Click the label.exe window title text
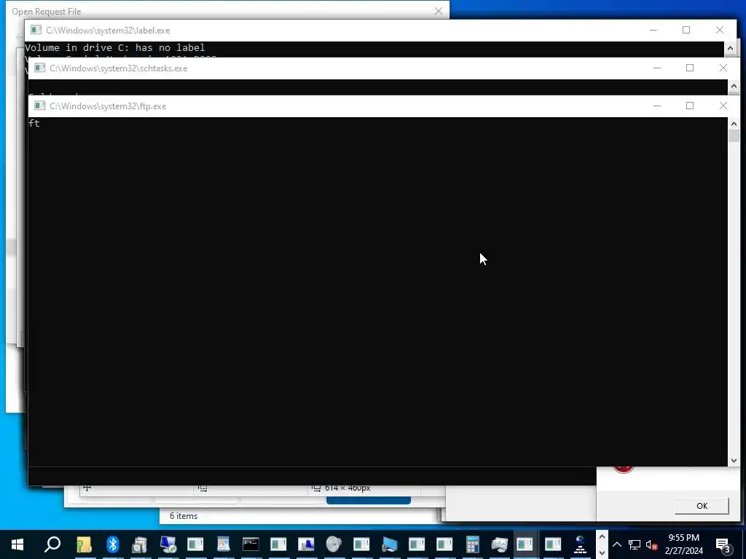746x559 pixels. pos(108,31)
